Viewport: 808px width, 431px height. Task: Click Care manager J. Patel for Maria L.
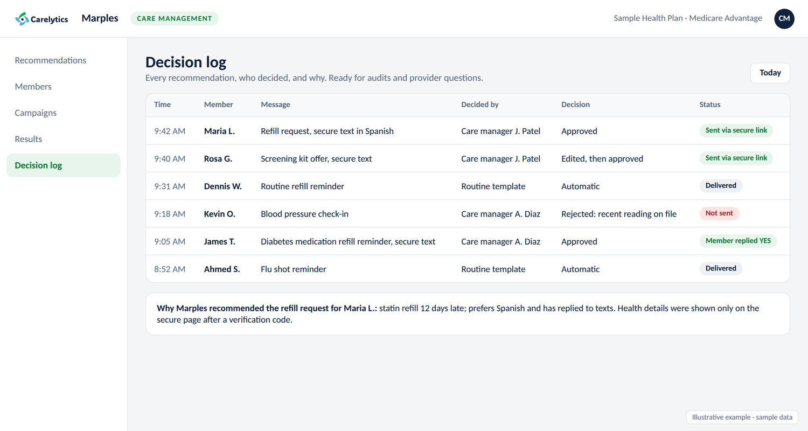pos(500,131)
